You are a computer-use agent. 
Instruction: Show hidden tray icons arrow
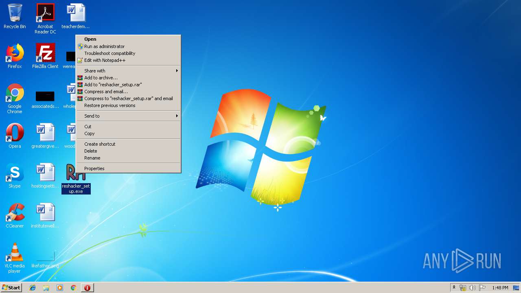tap(454, 288)
